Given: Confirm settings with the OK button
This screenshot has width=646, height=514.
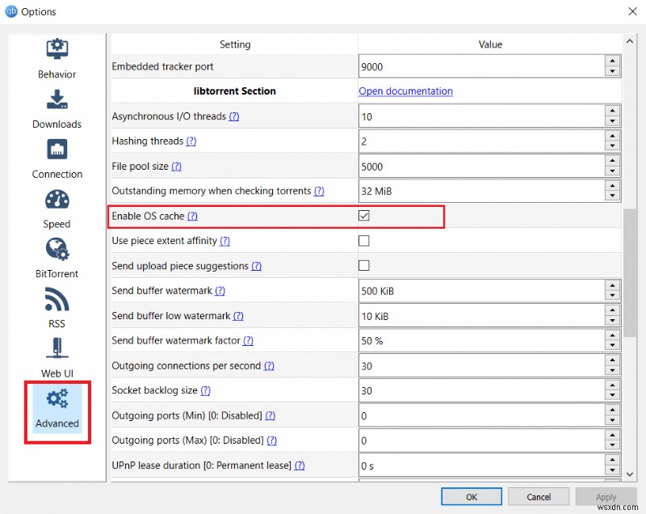Looking at the screenshot, I should [471, 497].
